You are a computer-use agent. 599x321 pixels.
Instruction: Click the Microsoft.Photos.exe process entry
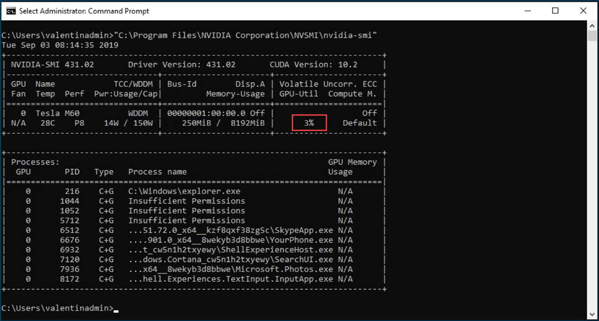[230, 270]
